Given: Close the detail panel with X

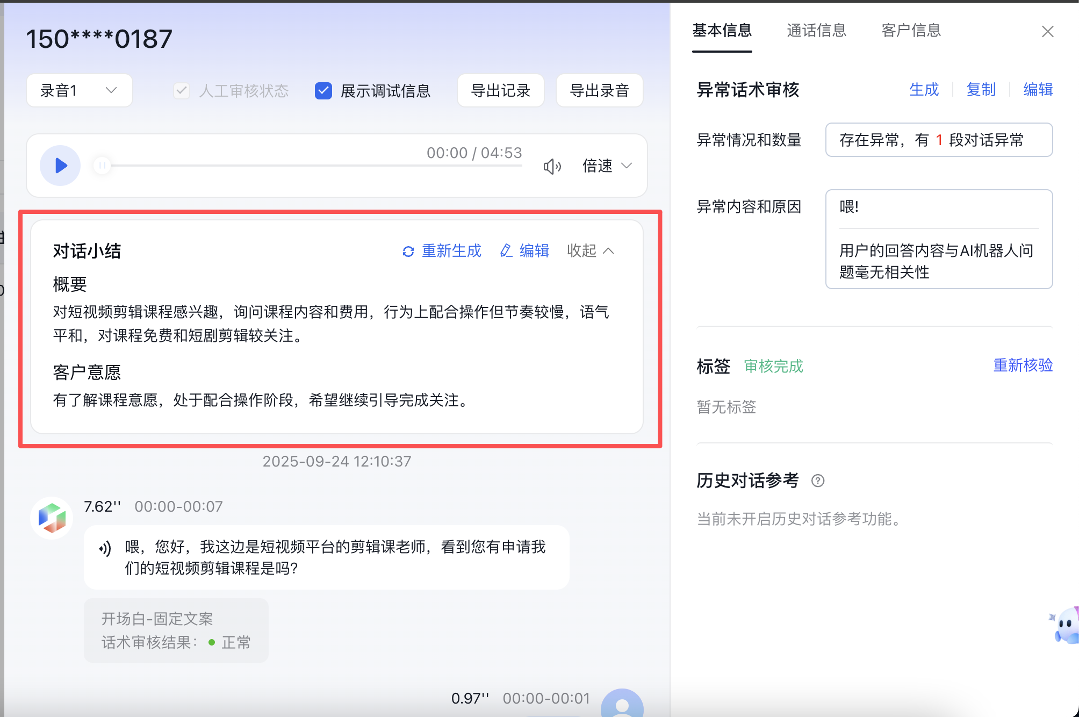Looking at the screenshot, I should click(x=1047, y=32).
